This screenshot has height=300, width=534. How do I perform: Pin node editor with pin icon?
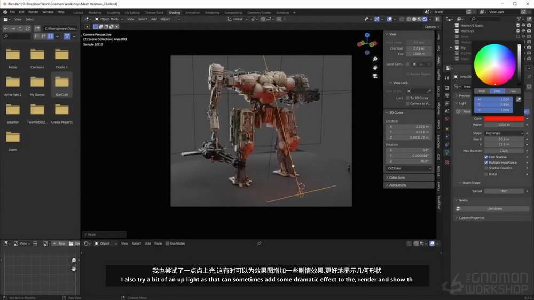tap(259, 244)
